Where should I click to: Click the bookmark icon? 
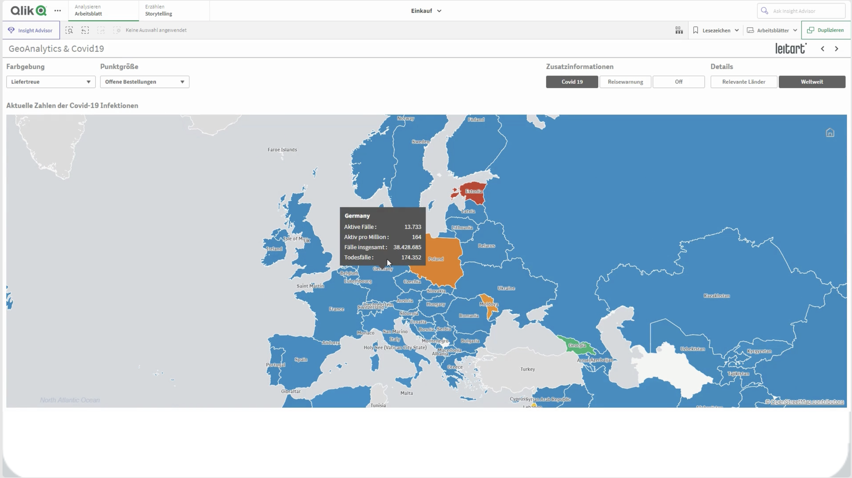pyautogui.click(x=696, y=30)
